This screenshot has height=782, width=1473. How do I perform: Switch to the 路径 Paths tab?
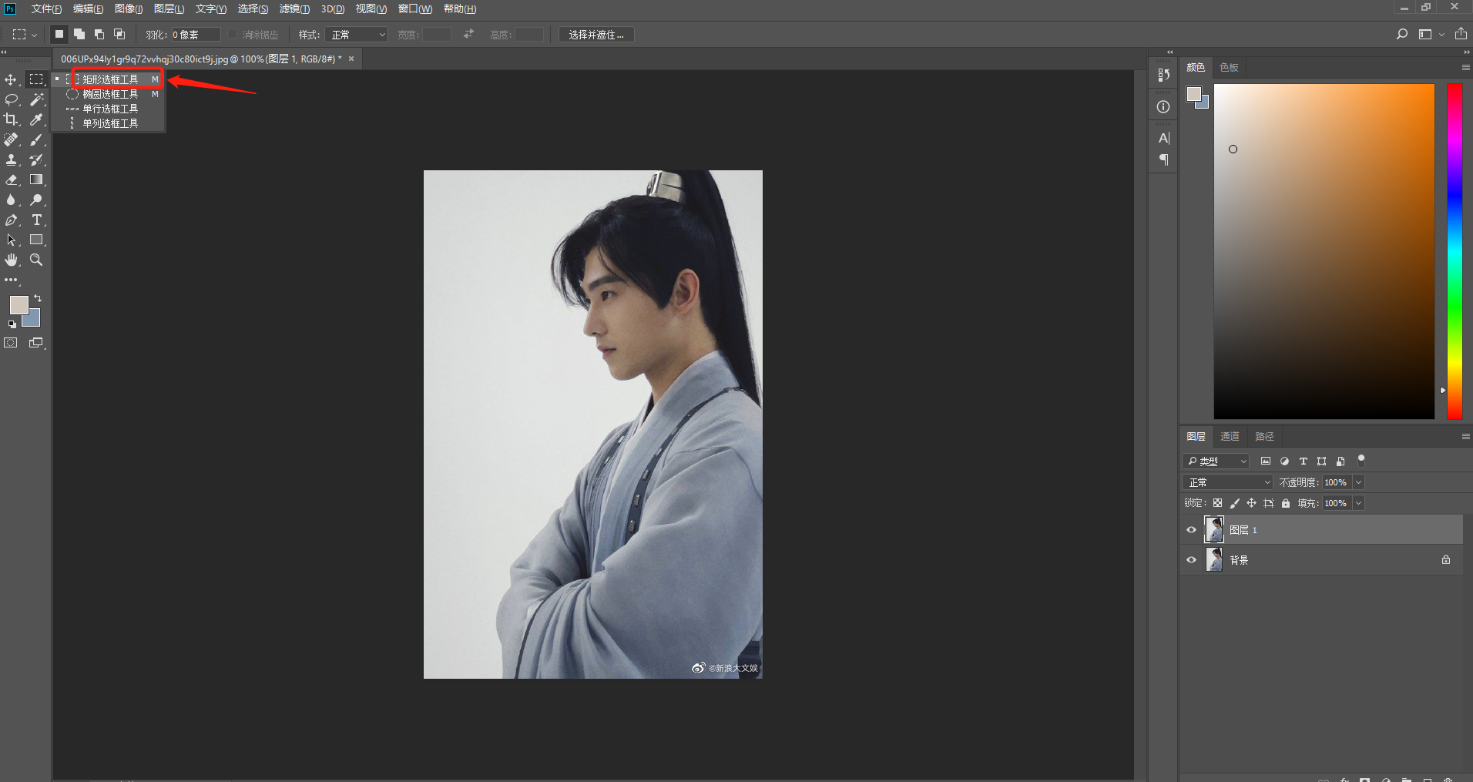coord(1264,436)
